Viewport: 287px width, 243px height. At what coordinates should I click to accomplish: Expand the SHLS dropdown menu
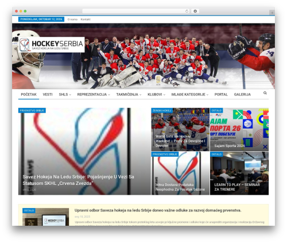(x=65, y=94)
